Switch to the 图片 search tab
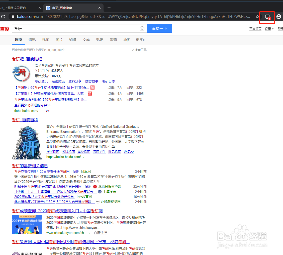Image resolution: width=283 pixels, height=255 pixels. pyautogui.click(x=59, y=40)
